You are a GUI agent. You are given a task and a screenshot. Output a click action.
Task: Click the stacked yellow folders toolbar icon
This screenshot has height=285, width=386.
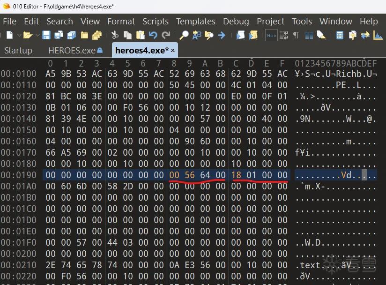97,35
